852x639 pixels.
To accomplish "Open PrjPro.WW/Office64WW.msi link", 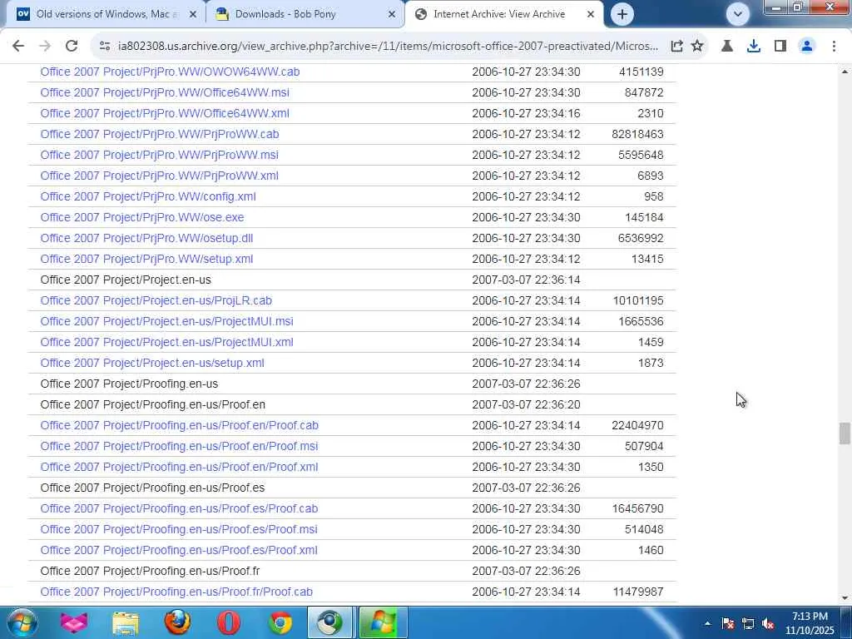I will pos(165,92).
